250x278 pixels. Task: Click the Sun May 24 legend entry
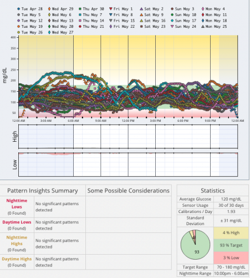click(183, 27)
